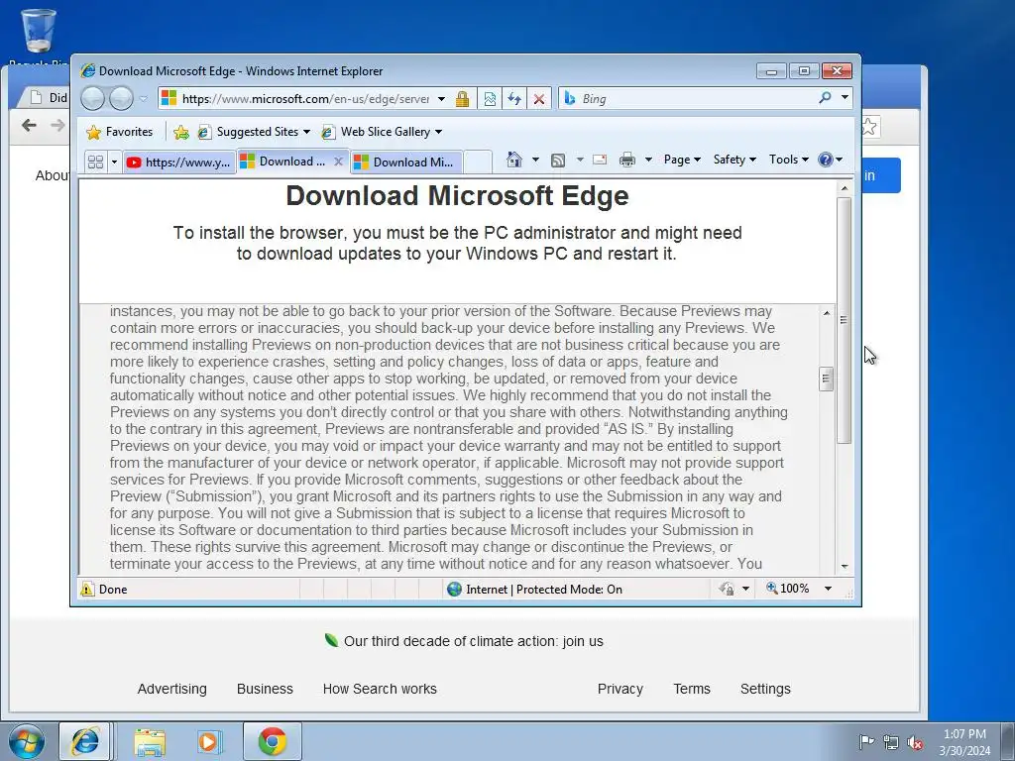Open the search provider dropdown arrow

(x=845, y=98)
